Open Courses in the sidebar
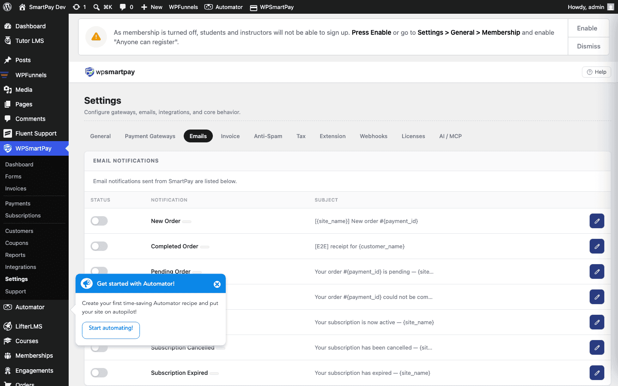Image resolution: width=618 pixels, height=386 pixels. tap(34, 341)
